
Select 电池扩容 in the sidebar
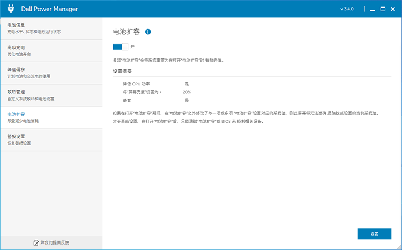pyautogui.click(x=51, y=118)
